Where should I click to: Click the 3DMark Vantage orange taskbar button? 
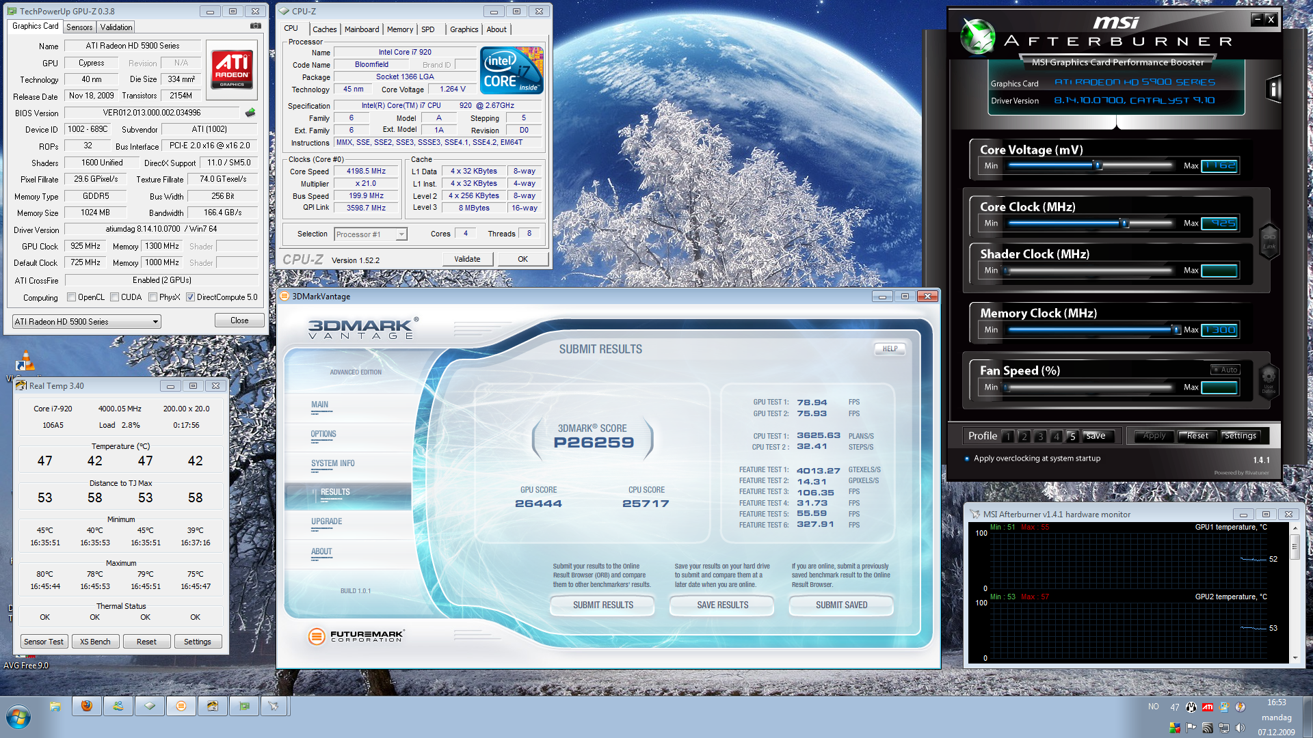(x=181, y=706)
